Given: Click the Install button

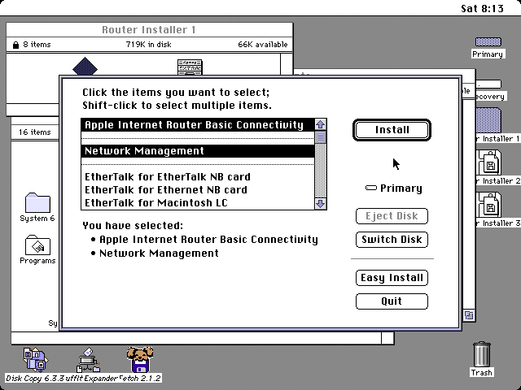Looking at the screenshot, I should [x=392, y=130].
